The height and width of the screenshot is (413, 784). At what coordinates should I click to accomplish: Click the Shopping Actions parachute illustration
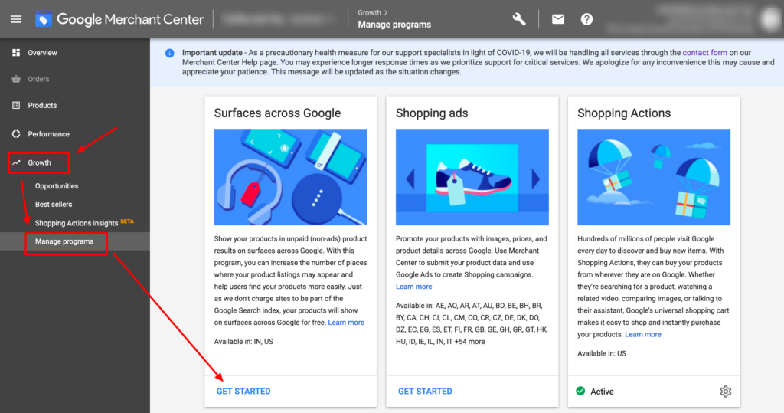(x=654, y=177)
